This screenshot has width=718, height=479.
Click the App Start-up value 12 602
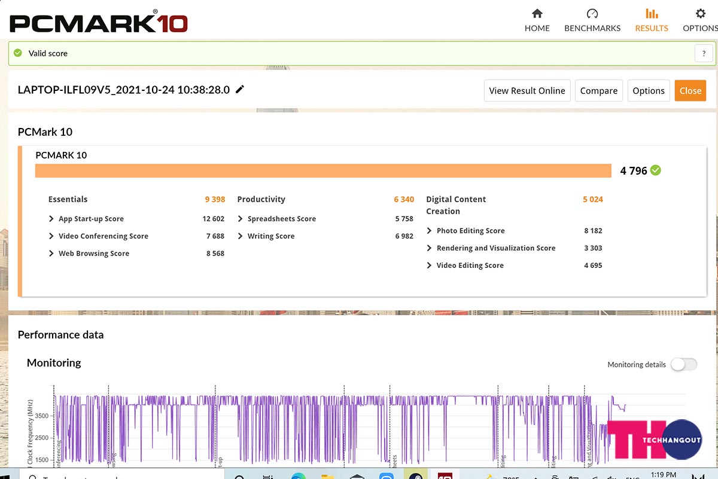pyautogui.click(x=214, y=219)
